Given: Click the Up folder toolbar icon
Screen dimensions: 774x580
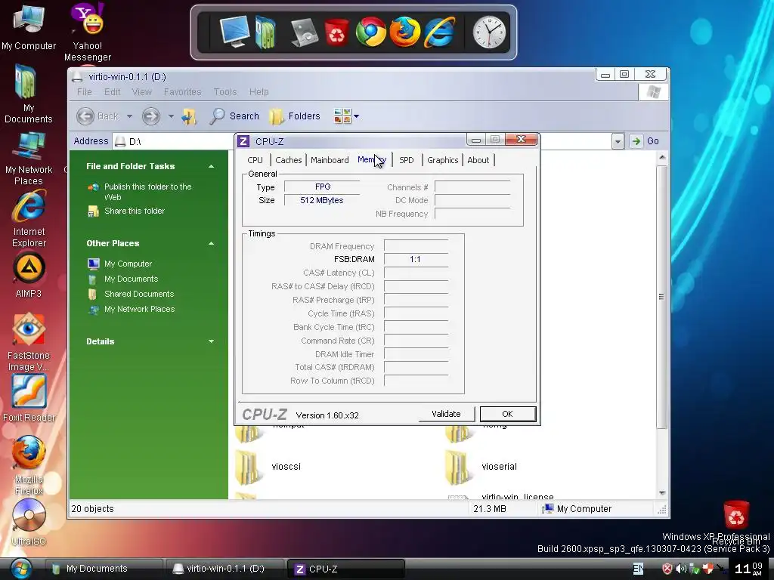Looking at the screenshot, I should coord(189,116).
